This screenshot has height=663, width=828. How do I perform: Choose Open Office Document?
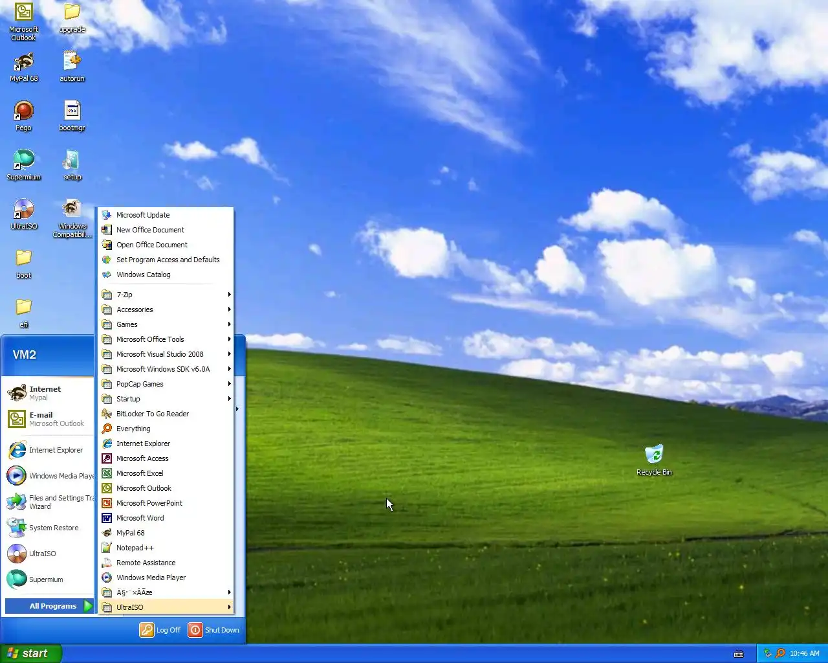coord(166,245)
